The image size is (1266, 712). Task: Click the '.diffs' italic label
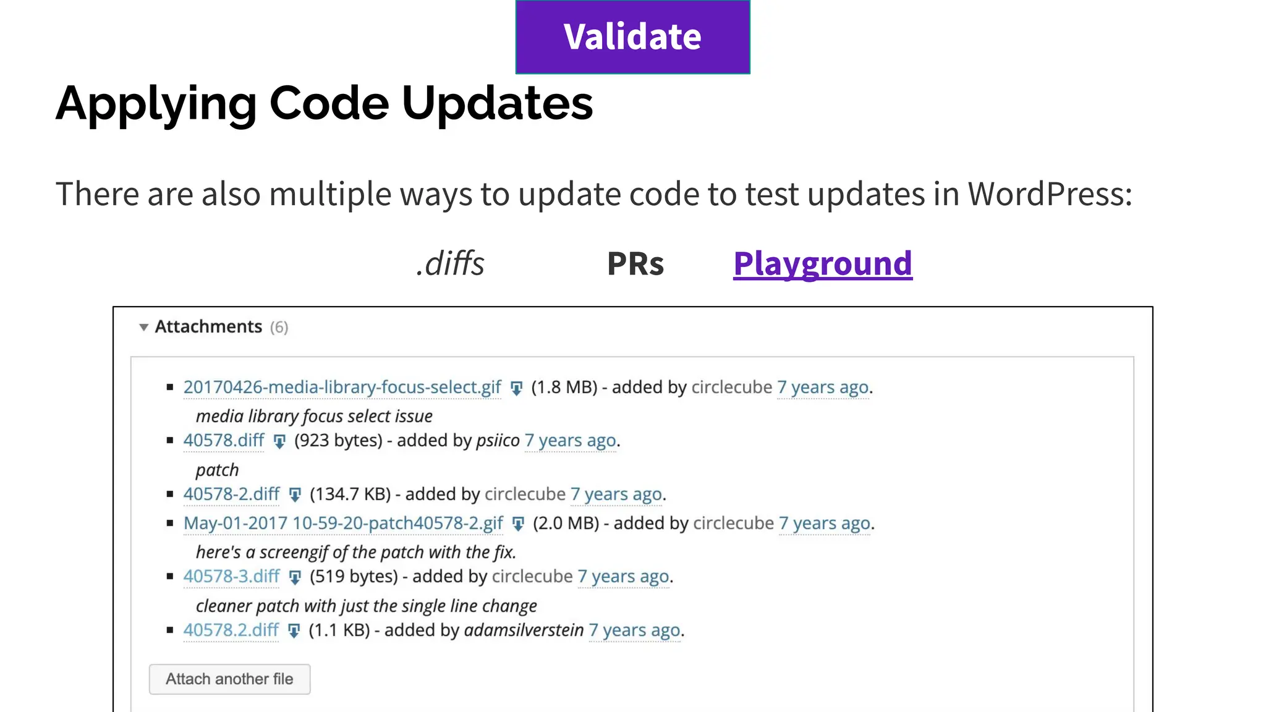[x=450, y=264]
